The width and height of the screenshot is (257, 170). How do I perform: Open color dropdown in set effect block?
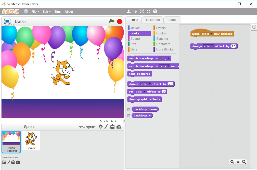[x=140, y=91]
